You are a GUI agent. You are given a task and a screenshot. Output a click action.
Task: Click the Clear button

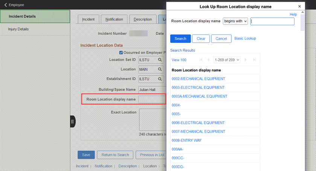pos(201,38)
